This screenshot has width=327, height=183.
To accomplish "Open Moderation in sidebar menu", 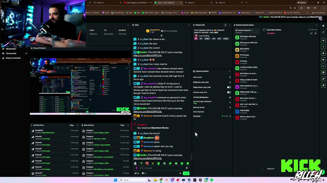I will click(x=11, y=49).
